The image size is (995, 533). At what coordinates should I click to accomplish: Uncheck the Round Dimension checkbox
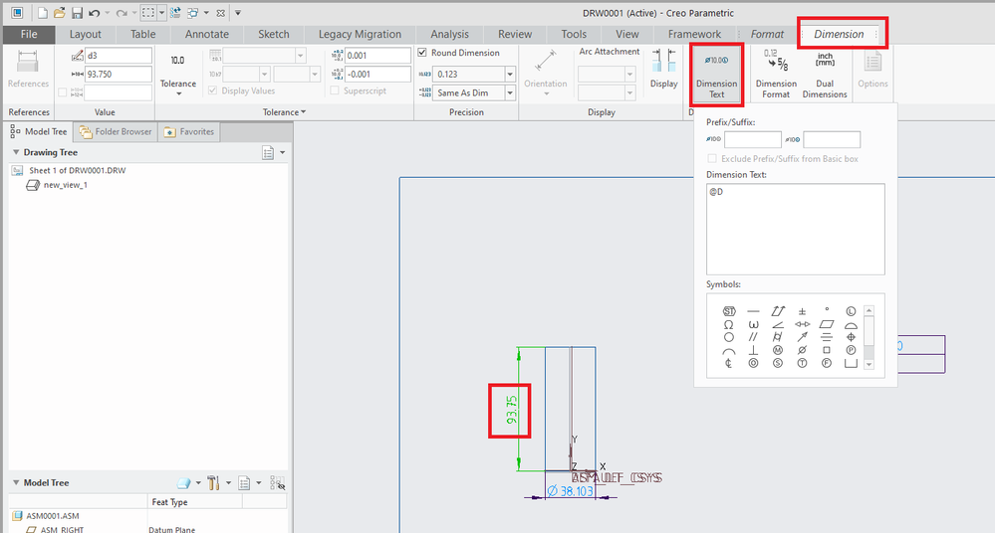tap(423, 53)
